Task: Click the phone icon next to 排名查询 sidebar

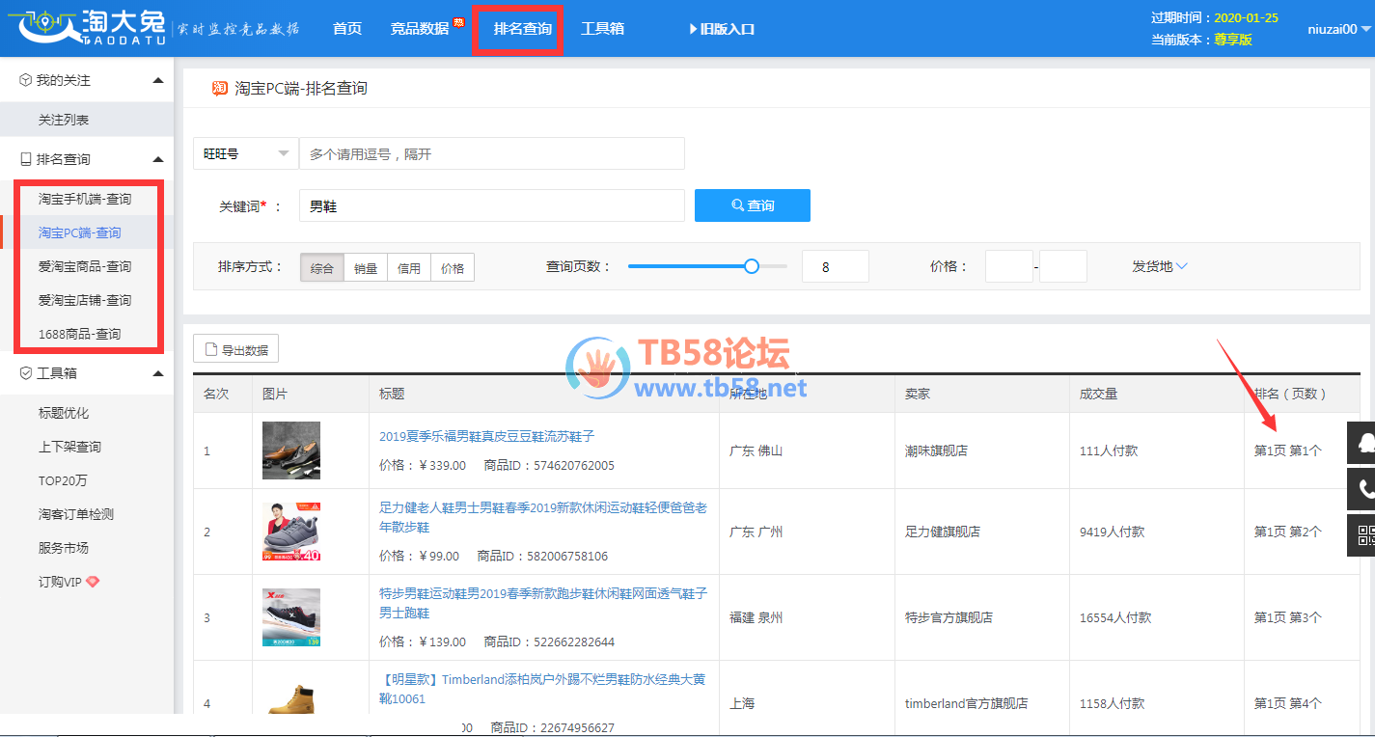Action: click(26, 159)
